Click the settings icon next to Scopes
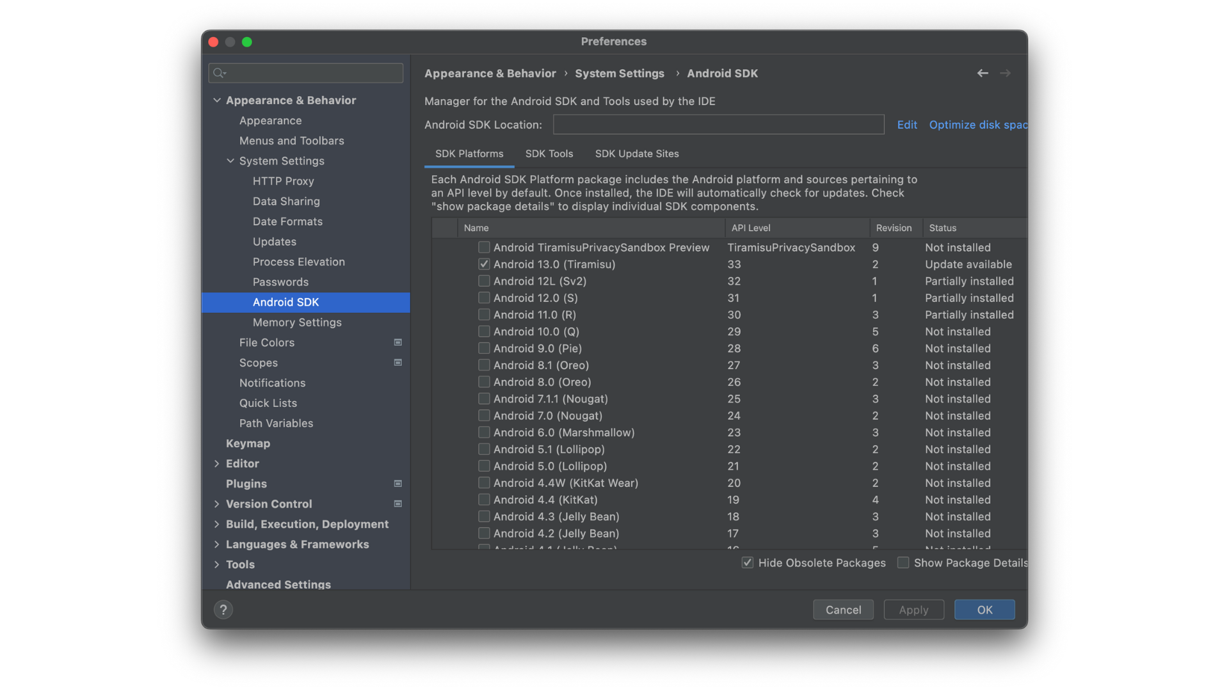The width and height of the screenshot is (1229, 691). tap(398, 362)
